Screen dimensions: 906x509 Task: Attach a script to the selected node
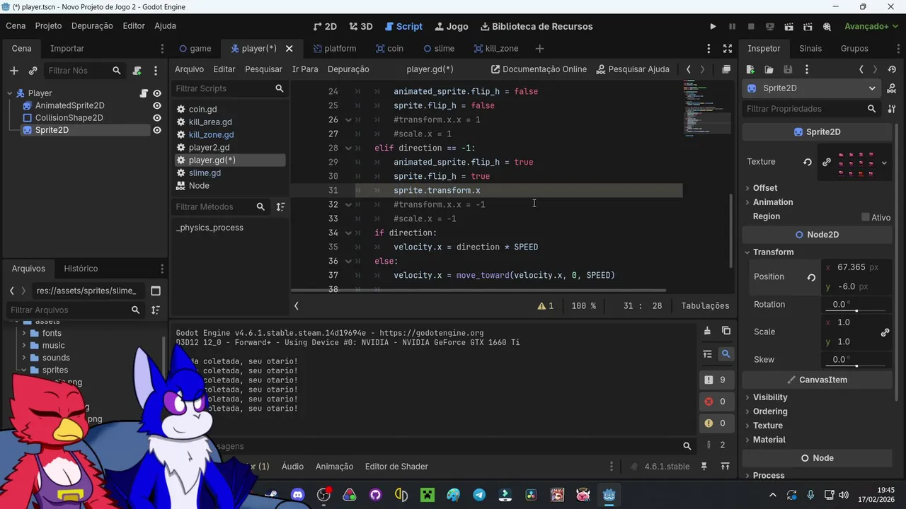[137, 71]
